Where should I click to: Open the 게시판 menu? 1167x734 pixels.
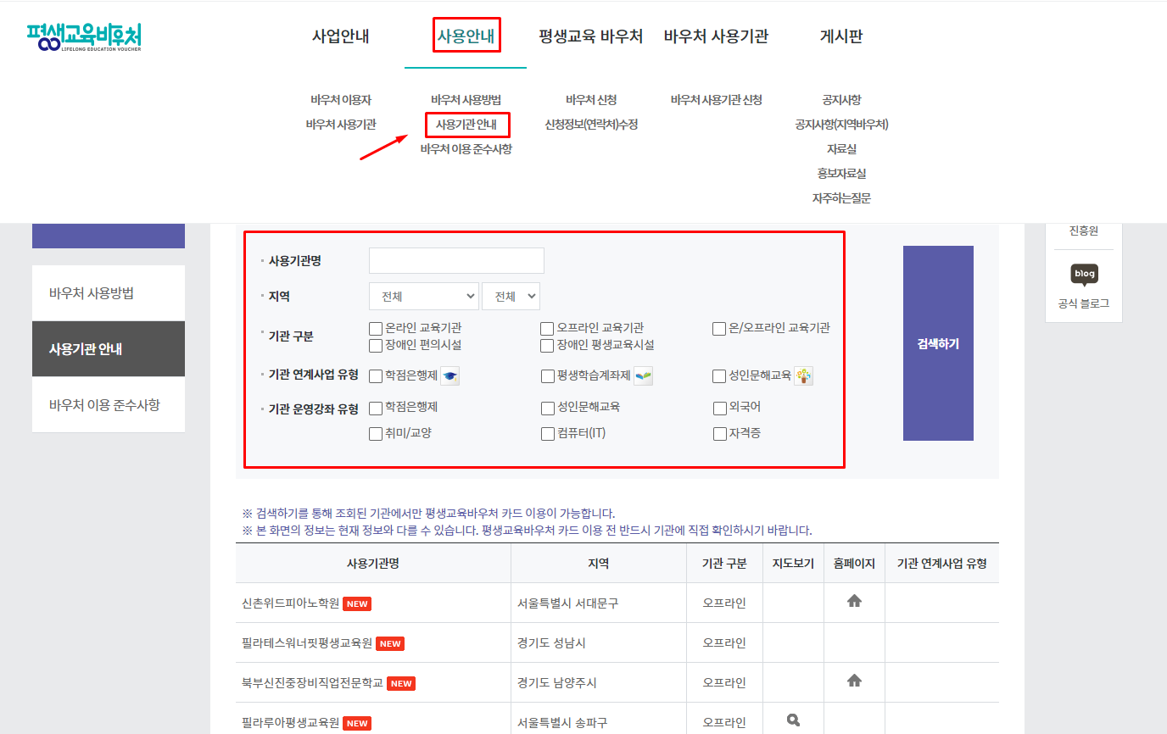tap(840, 36)
